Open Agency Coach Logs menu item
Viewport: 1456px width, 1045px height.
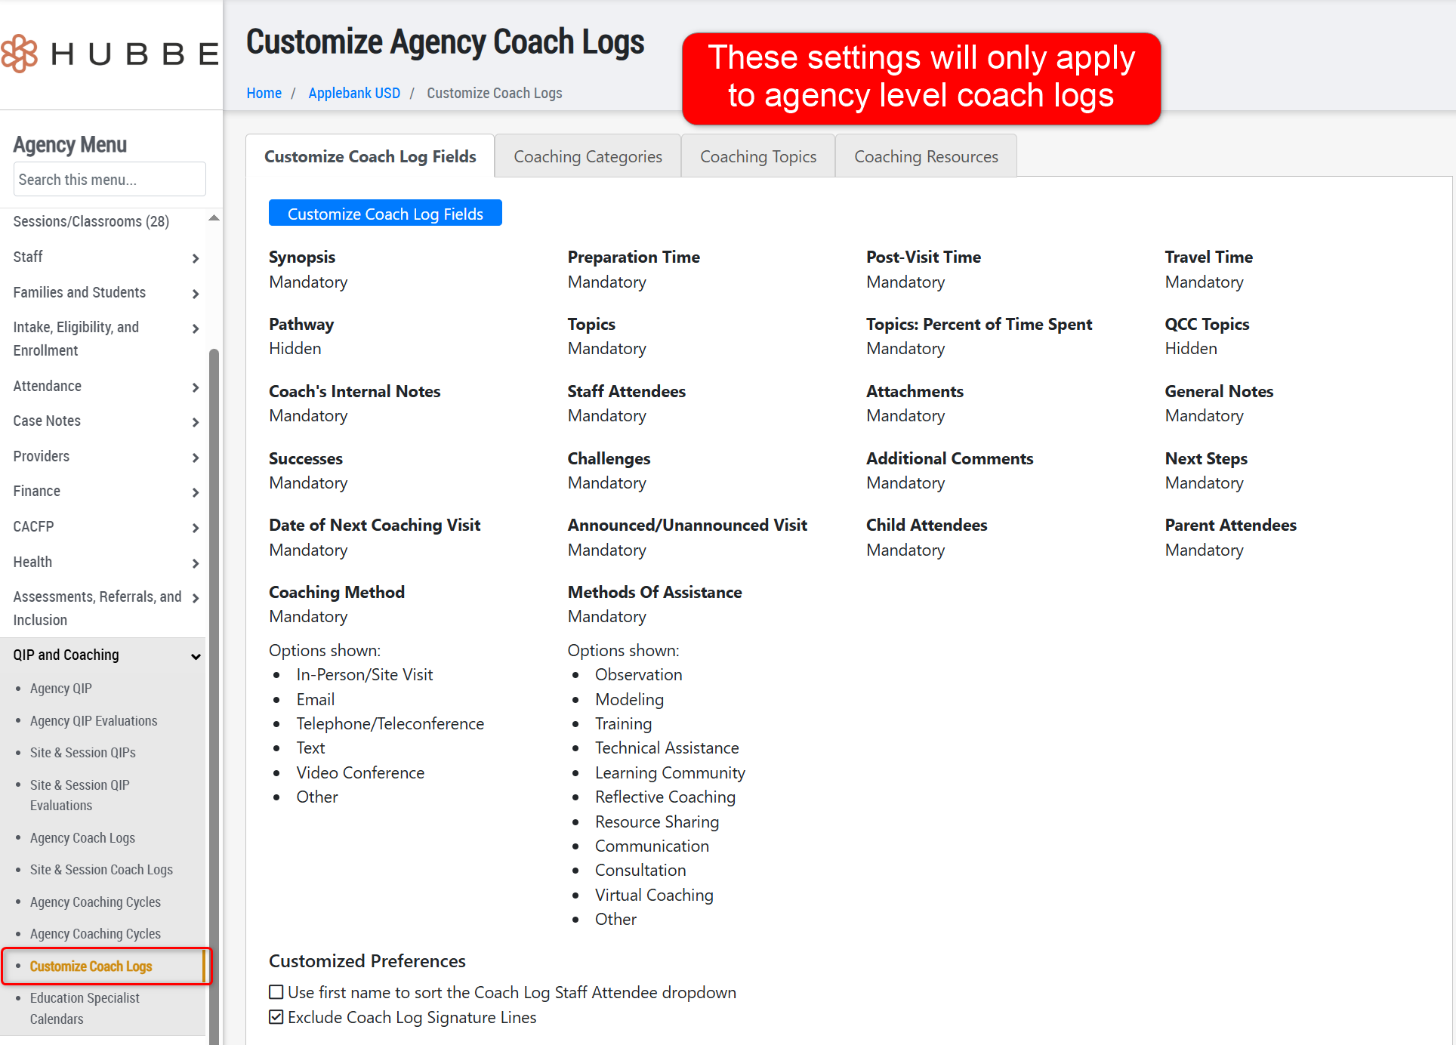click(x=82, y=838)
